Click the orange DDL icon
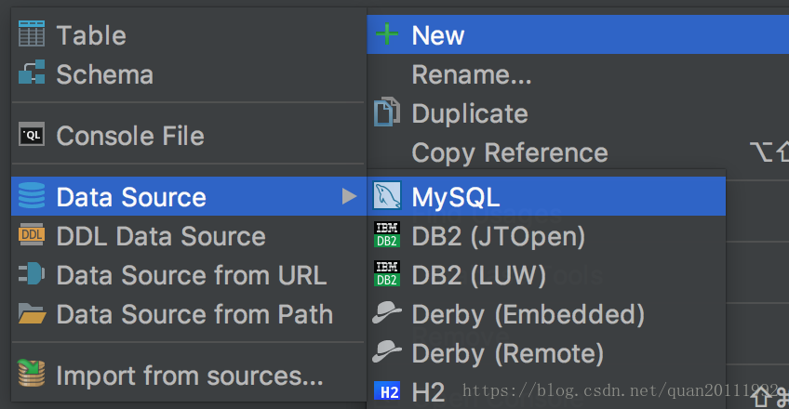Viewport: 789px width, 409px height. coord(32,234)
